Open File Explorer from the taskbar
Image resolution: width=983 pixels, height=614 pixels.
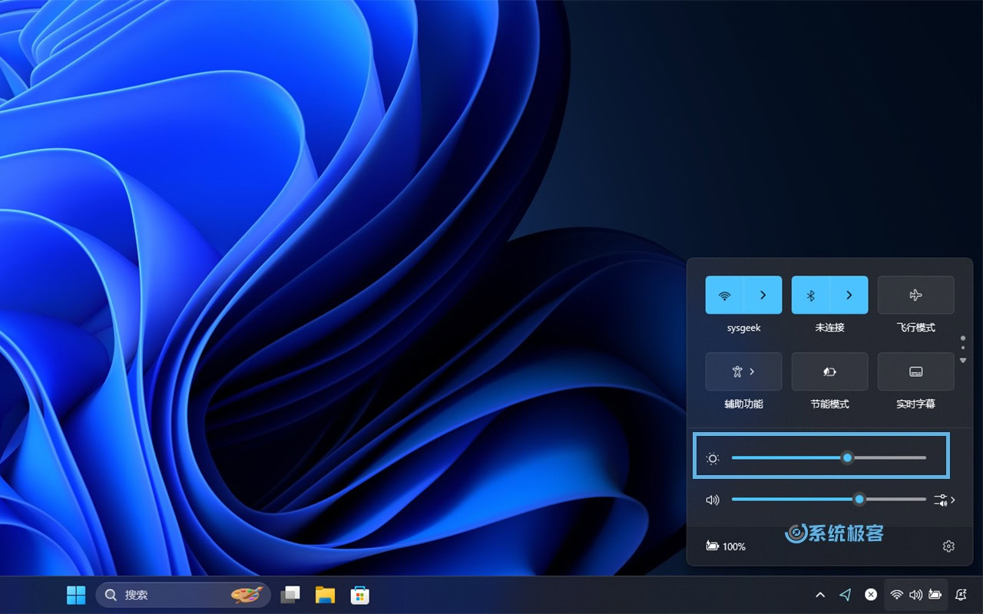pos(325,595)
